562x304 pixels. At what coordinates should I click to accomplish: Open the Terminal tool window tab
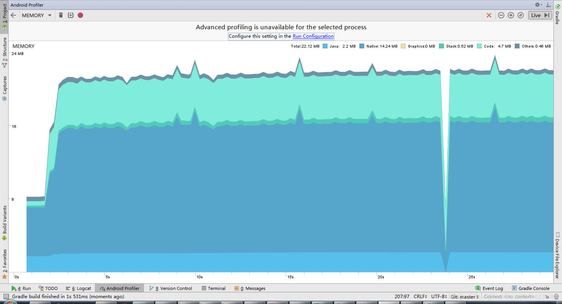tap(213, 288)
